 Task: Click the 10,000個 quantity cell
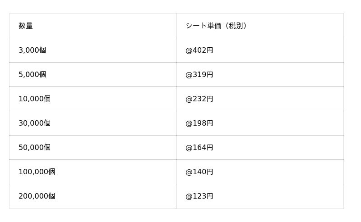(x=35, y=99)
